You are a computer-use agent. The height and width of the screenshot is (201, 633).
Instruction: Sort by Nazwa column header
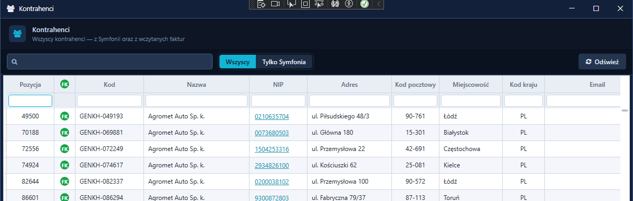click(x=196, y=84)
